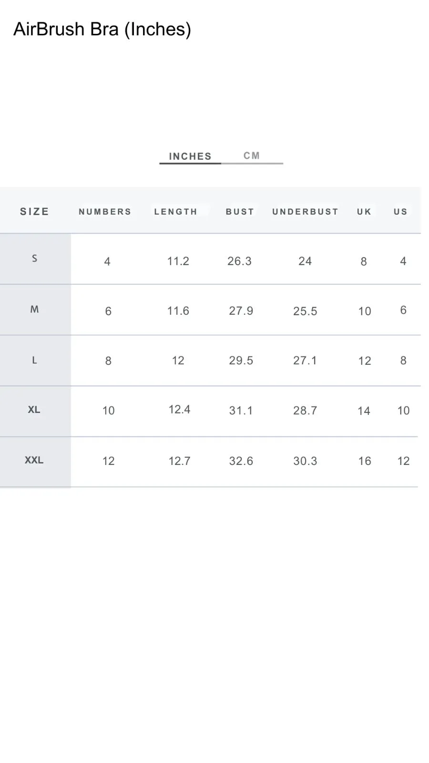Click bust value 26.3 for size S
Image resolution: width=429 pixels, height=763 pixels.
click(239, 261)
